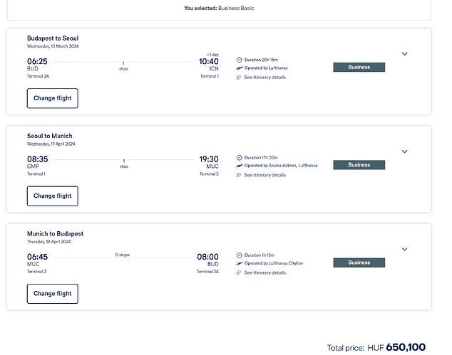Screen dimensions: 452x355
Task: Change the Budapest to Seoul flight
Action: point(52,98)
